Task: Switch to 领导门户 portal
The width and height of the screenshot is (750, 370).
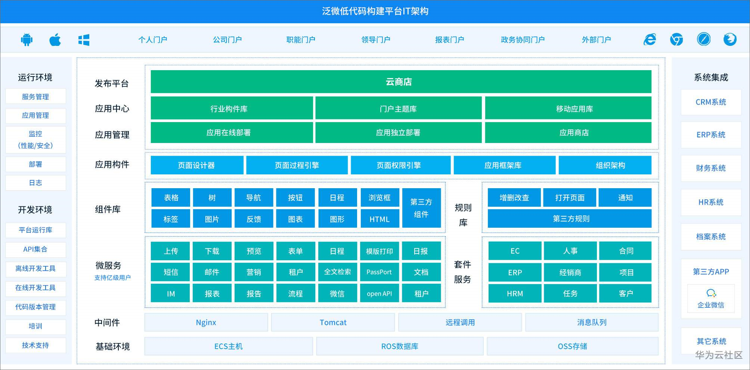Action: pyautogui.click(x=376, y=40)
